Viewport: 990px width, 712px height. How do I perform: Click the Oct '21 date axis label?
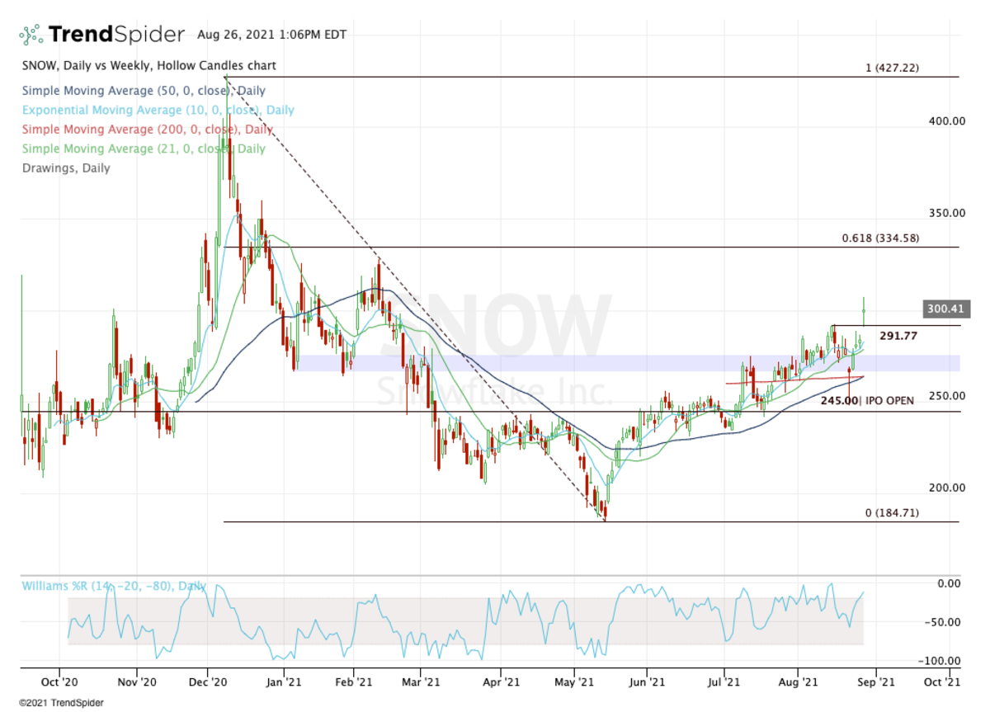click(941, 683)
